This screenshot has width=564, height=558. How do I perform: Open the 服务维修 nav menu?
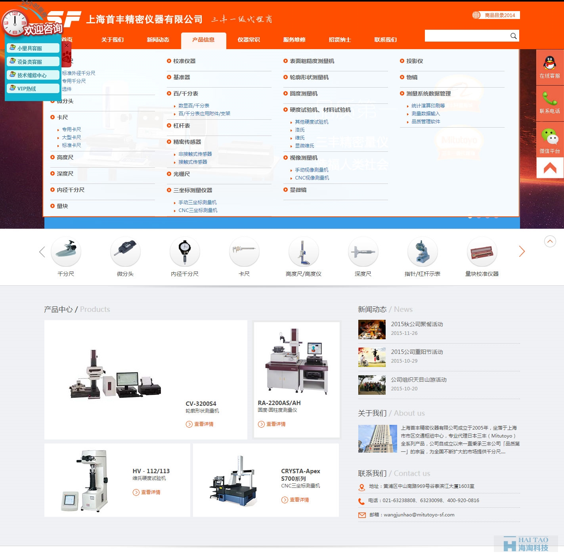point(294,40)
